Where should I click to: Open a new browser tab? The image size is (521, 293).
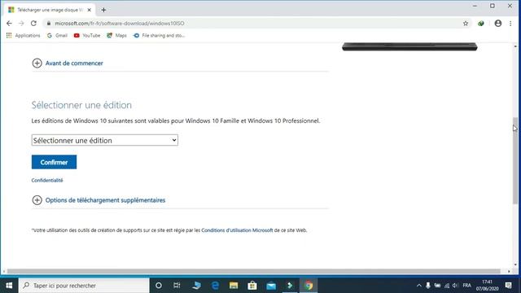(x=103, y=10)
